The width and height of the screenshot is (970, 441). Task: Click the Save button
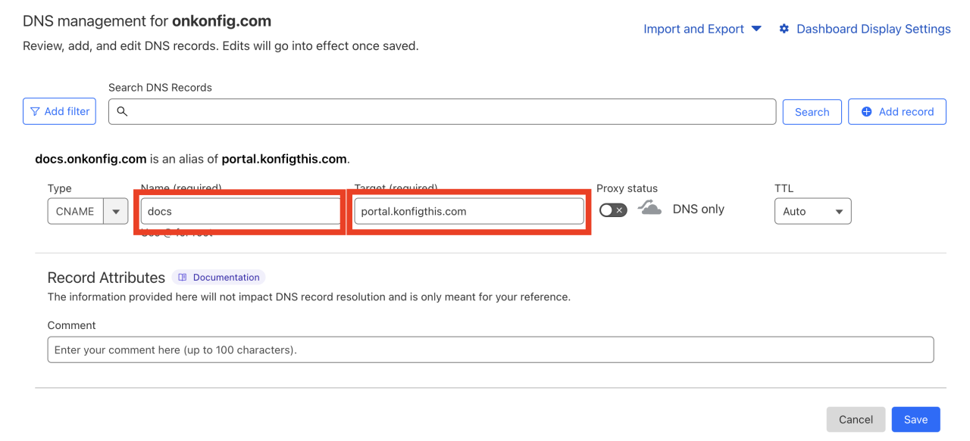coord(915,419)
